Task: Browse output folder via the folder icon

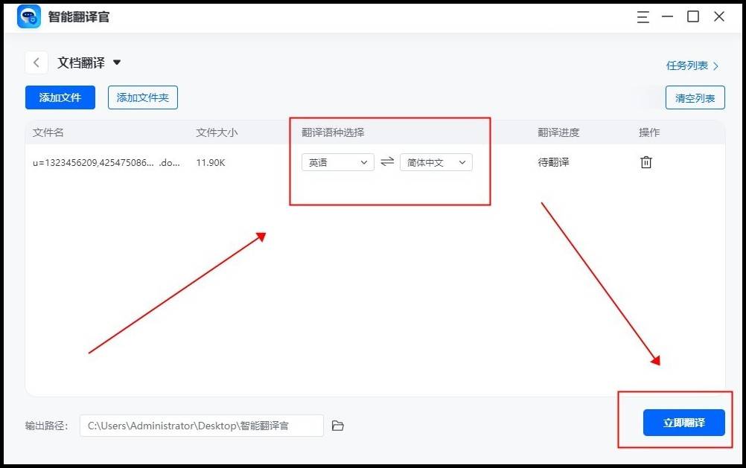Action: [338, 425]
